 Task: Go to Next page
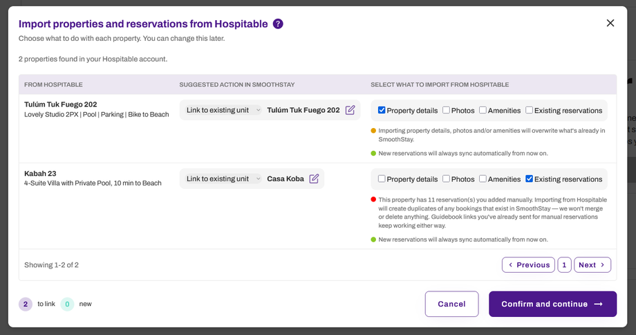(592, 265)
